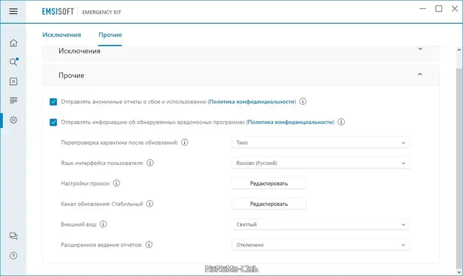The image size is (463, 276).
Task: Uncheck sending detected malware information checkbox
Action: pos(53,122)
